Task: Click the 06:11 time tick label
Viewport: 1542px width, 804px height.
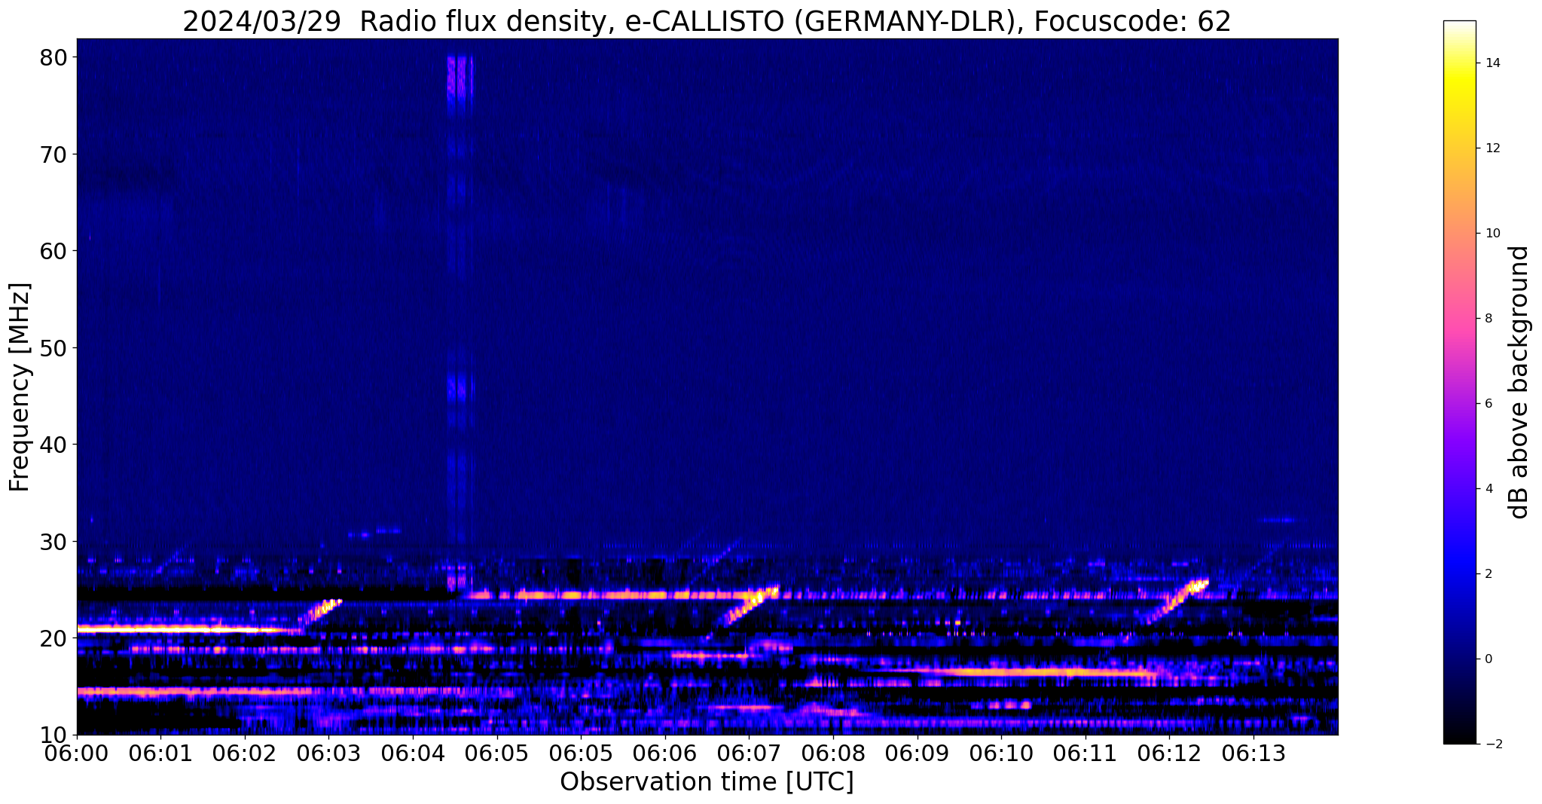Action: [x=1085, y=754]
